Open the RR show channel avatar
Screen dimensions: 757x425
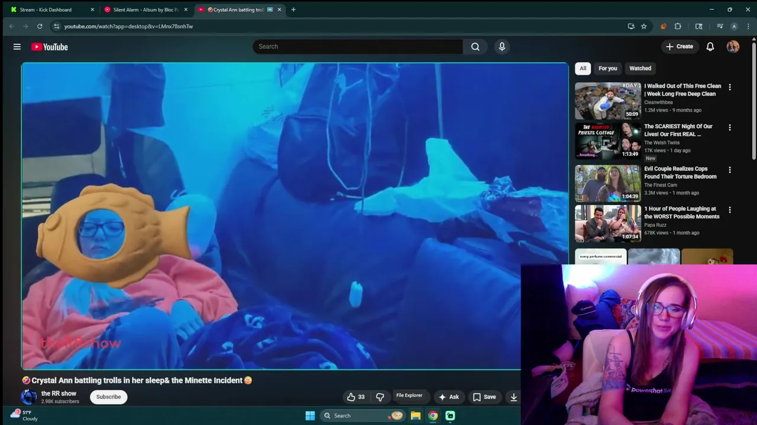(x=29, y=397)
